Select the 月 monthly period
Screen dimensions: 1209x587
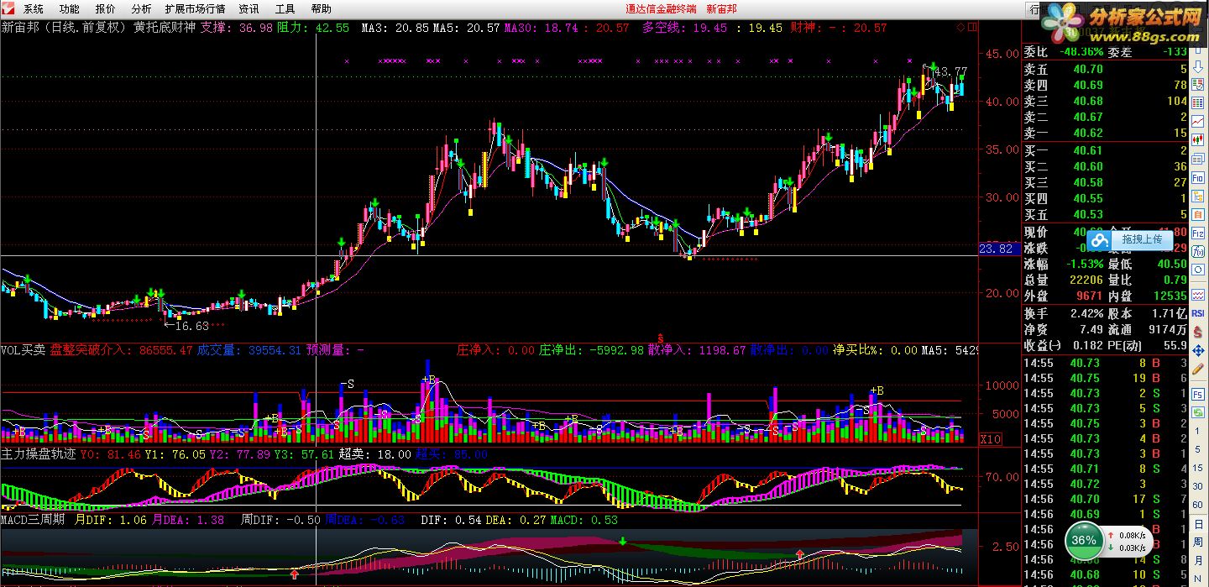click(x=1197, y=560)
